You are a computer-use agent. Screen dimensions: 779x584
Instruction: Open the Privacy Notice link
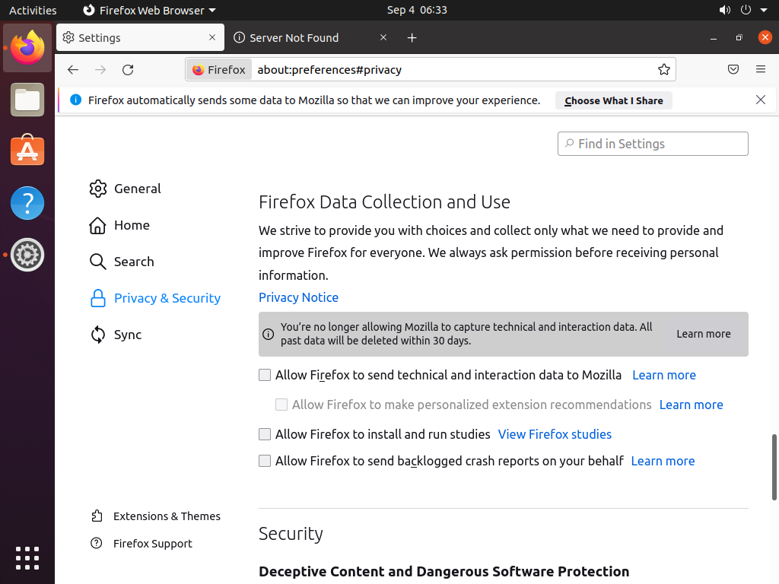point(298,297)
